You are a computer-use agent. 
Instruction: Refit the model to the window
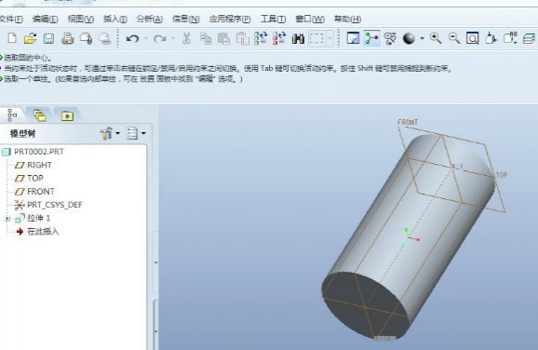pyautogui.click(x=473, y=38)
